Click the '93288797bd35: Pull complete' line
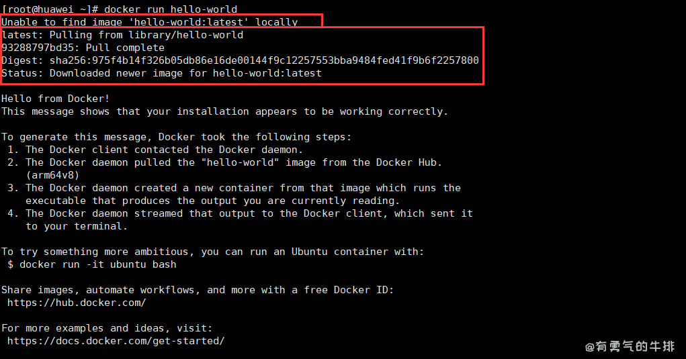This screenshot has width=686, height=359. pyautogui.click(x=83, y=48)
